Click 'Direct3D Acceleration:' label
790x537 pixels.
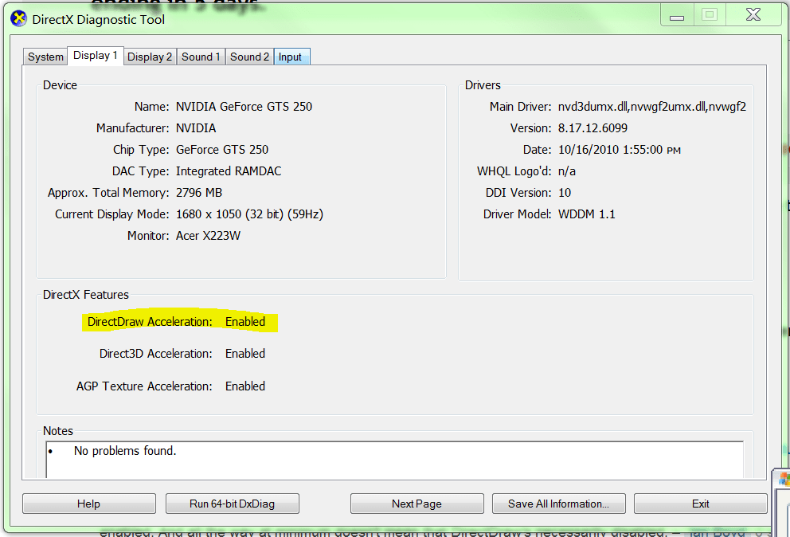[155, 354]
